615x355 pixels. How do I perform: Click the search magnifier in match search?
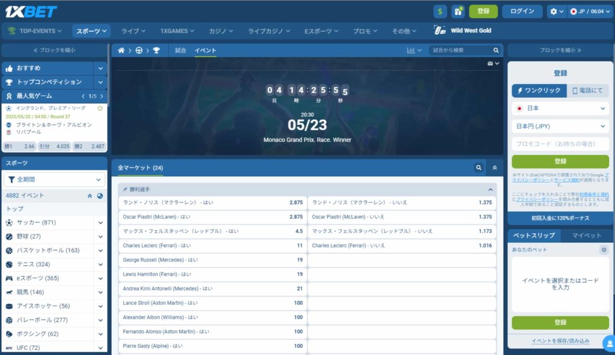[495, 50]
